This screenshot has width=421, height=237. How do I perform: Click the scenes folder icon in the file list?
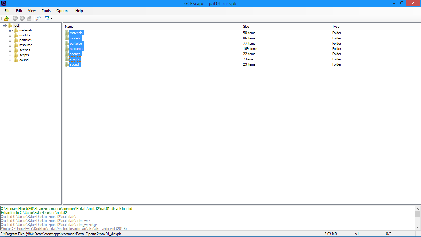click(x=67, y=54)
